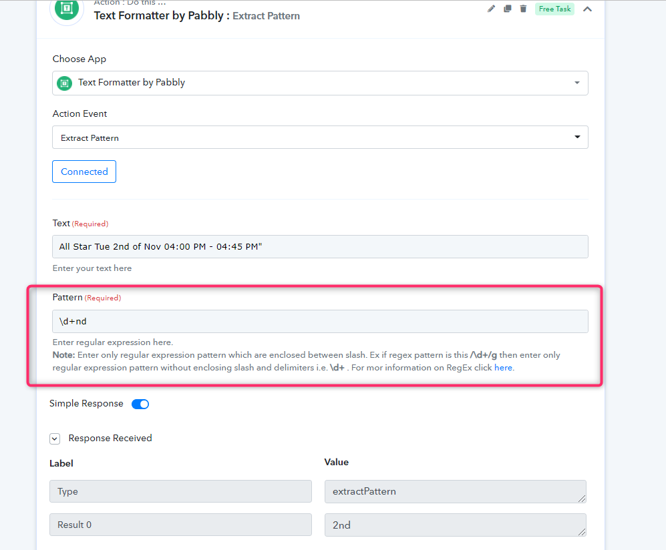
Task: Click the Free Task badge
Action: (554, 9)
